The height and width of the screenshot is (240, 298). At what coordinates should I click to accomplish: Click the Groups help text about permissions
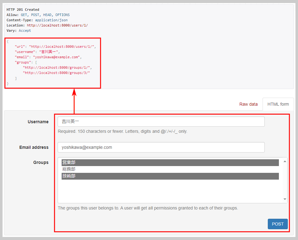[148, 208]
